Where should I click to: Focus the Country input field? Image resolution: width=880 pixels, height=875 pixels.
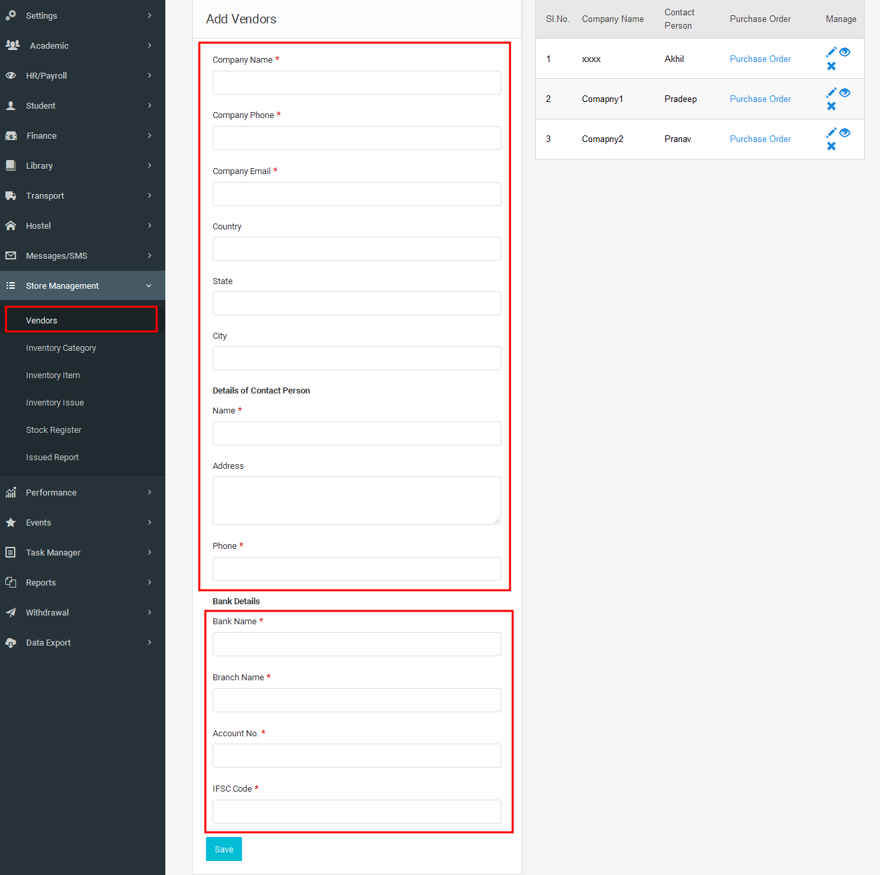357,249
